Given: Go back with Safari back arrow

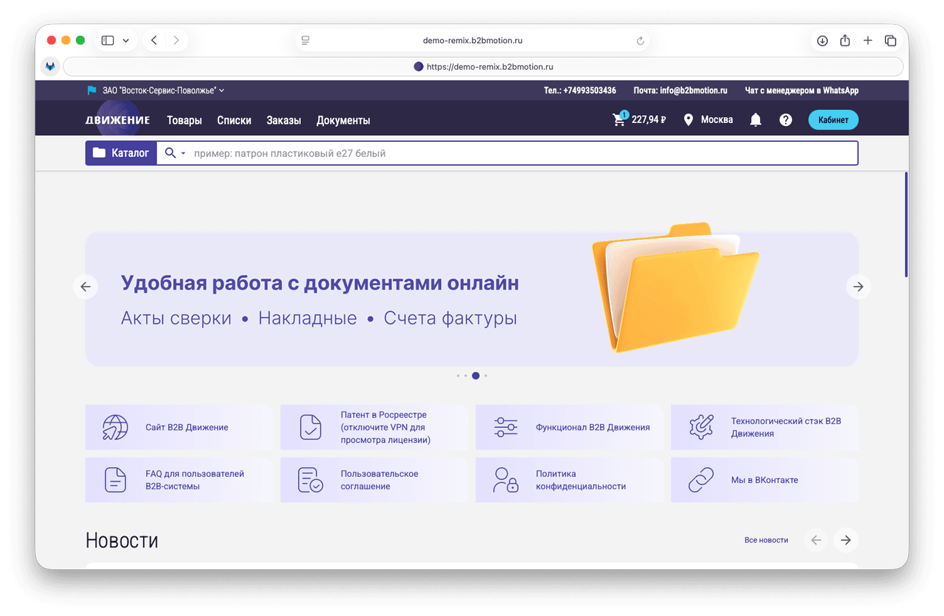Looking at the screenshot, I should click(x=154, y=41).
